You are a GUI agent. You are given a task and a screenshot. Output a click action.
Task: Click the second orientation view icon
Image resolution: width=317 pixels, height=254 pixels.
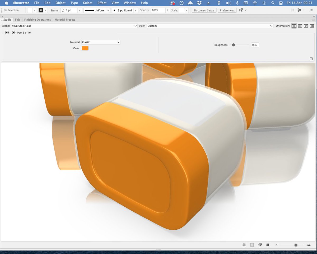click(x=300, y=26)
